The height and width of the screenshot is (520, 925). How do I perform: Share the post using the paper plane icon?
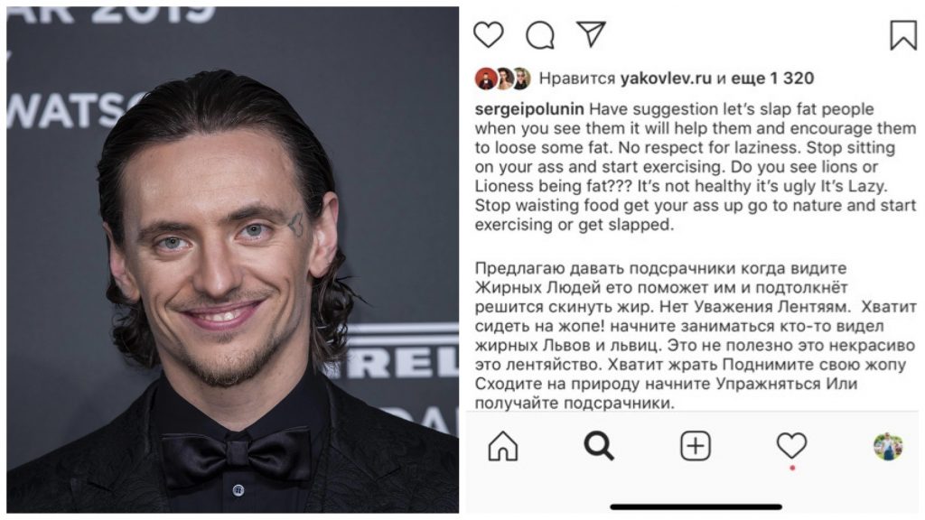(x=591, y=34)
